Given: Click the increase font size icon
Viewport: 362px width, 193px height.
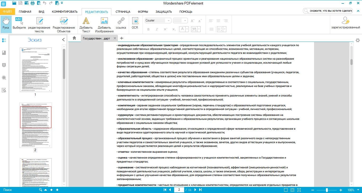Looking at the screenshot, I should [x=193, y=20].
